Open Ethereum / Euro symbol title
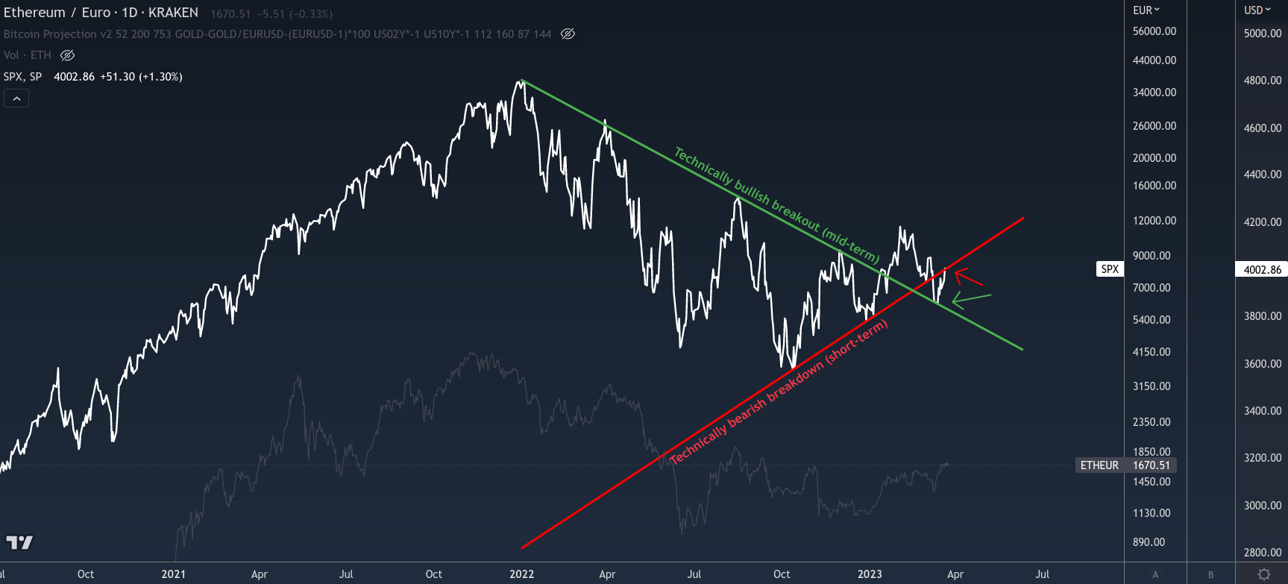This screenshot has height=584, width=1288. [101, 13]
